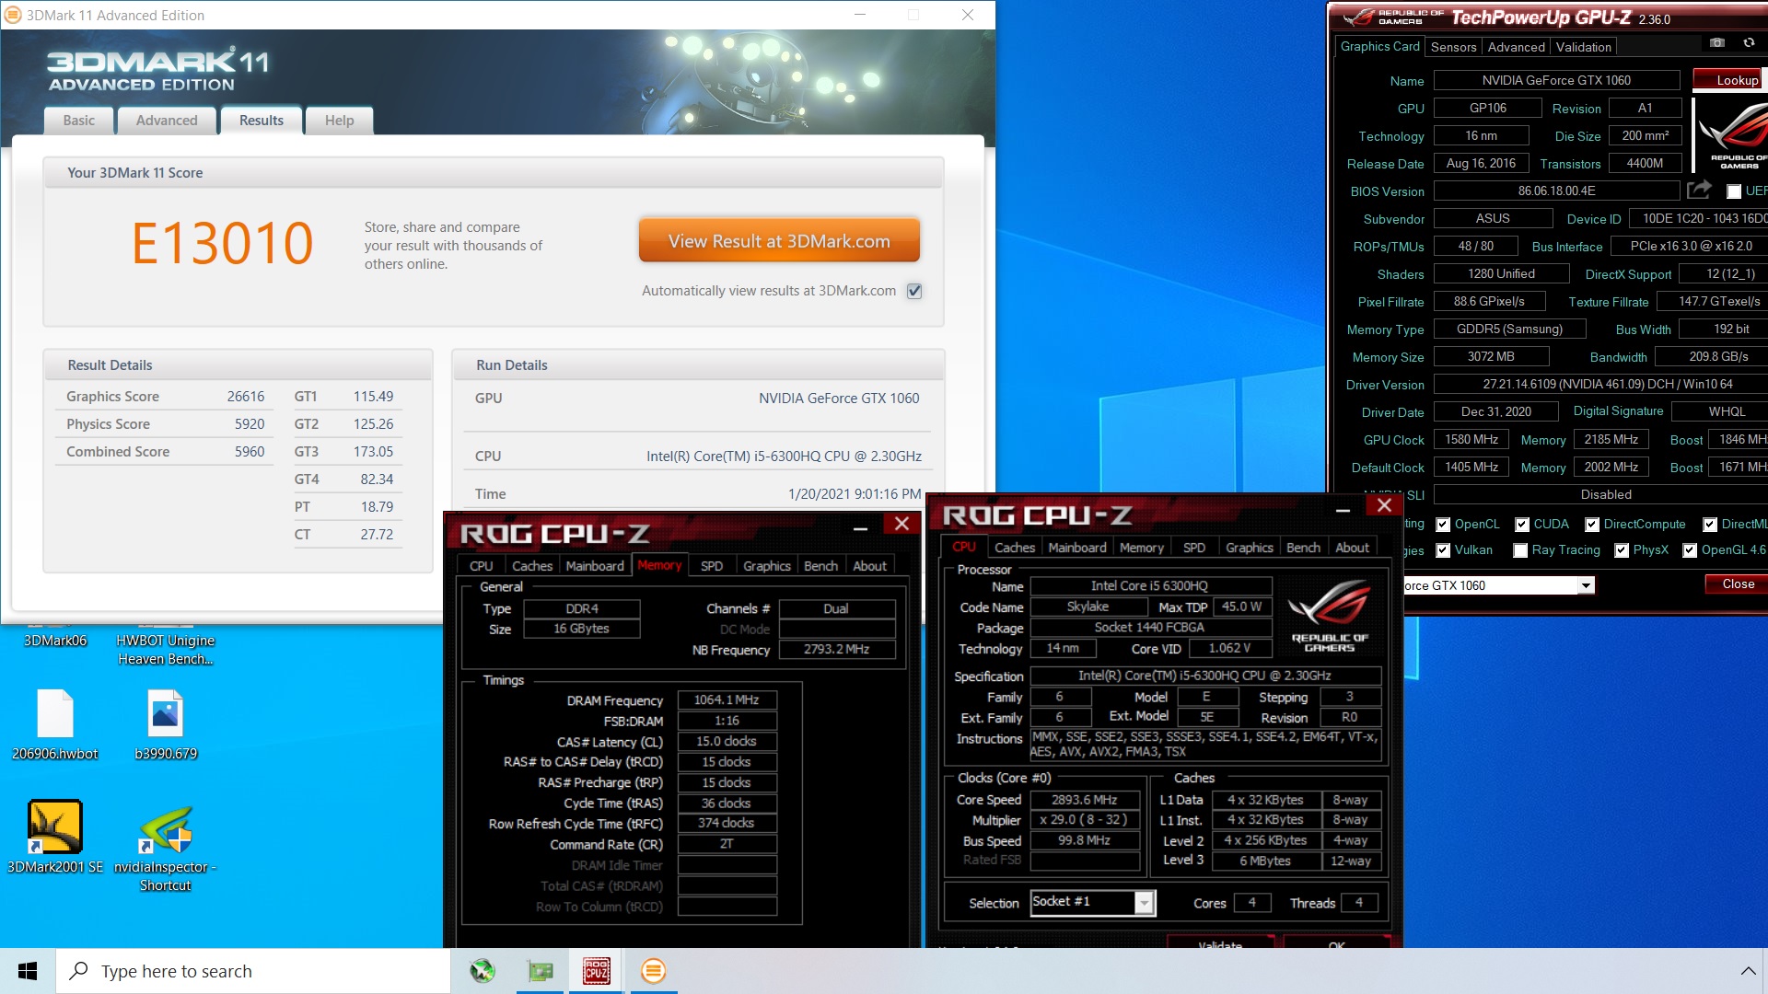1768x994 pixels.
Task: Click the ROG logo in the CPU-Z CPU tab
Action: pos(1329,616)
